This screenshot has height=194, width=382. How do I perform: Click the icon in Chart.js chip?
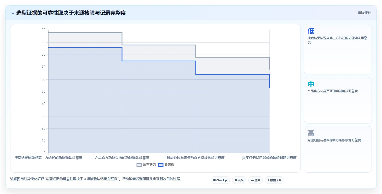[214, 180]
